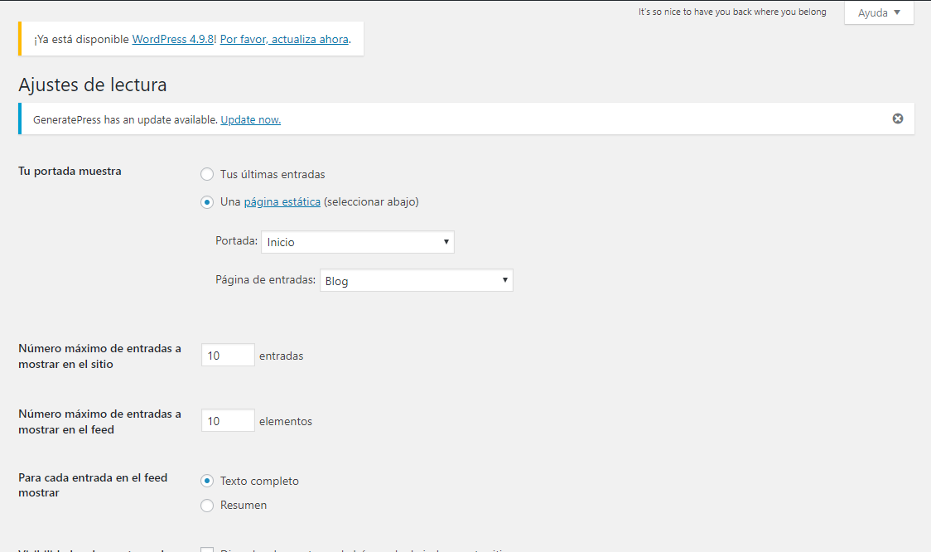Open the Portada dropdown showing Inicio
The height and width of the screenshot is (552, 931).
point(358,241)
